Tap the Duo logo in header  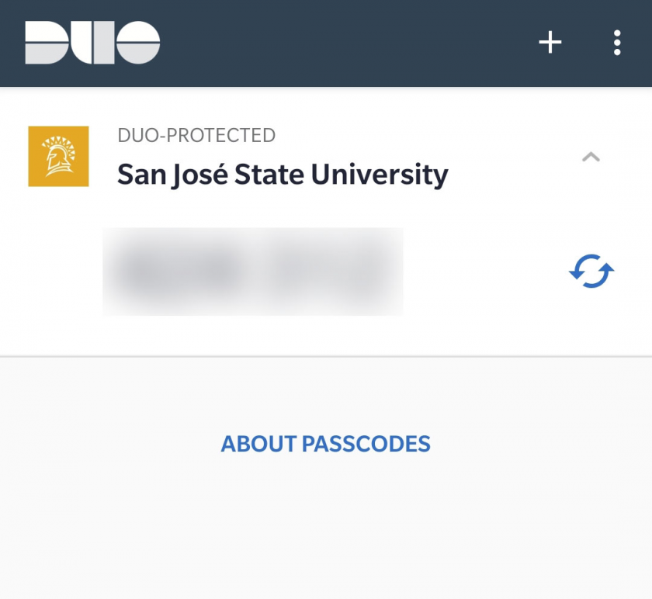click(92, 43)
